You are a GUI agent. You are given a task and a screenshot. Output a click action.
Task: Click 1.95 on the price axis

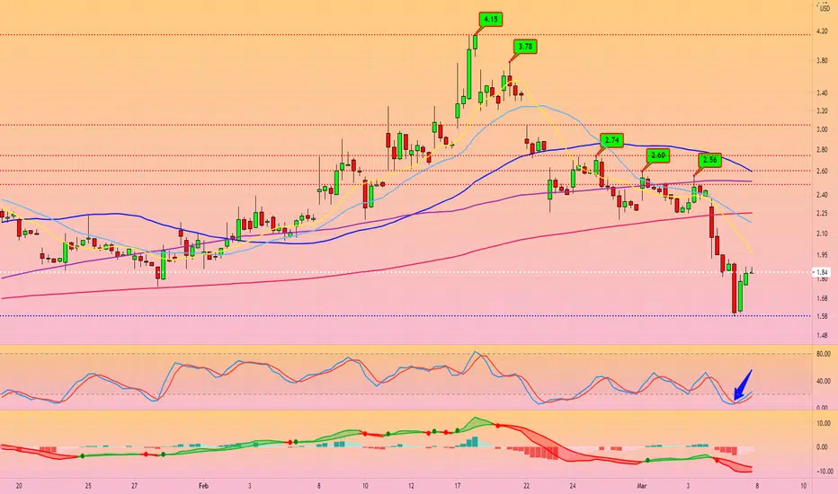(x=822, y=255)
